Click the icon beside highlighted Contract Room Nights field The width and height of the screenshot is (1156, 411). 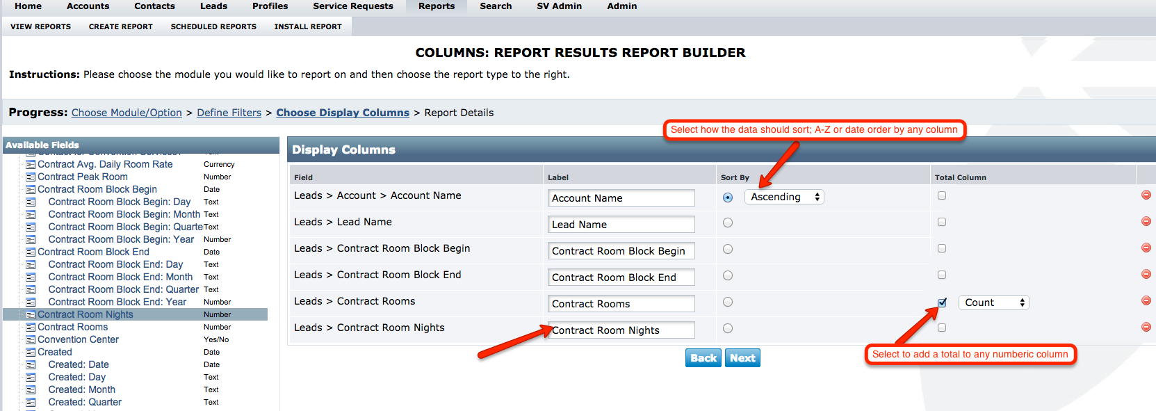pyautogui.click(x=31, y=315)
